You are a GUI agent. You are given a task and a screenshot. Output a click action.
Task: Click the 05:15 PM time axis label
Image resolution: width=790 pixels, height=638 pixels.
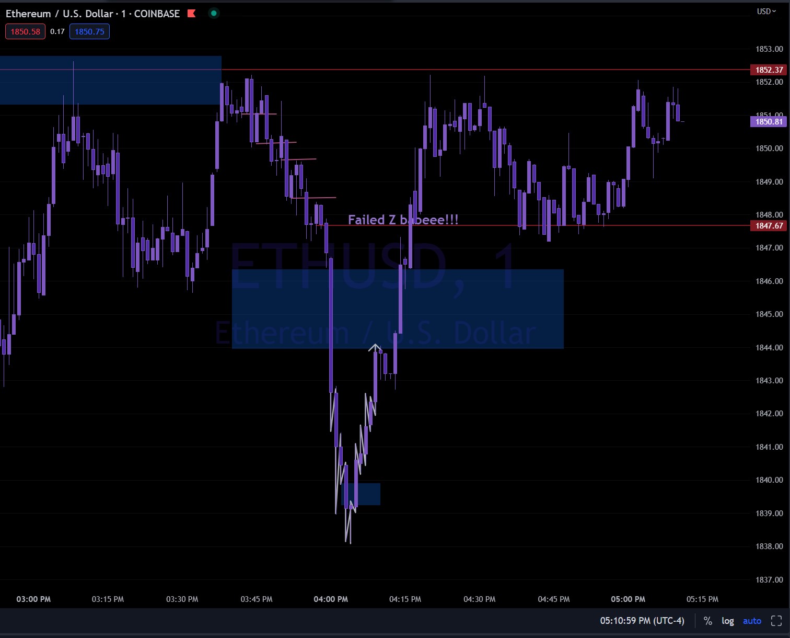point(702,599)
